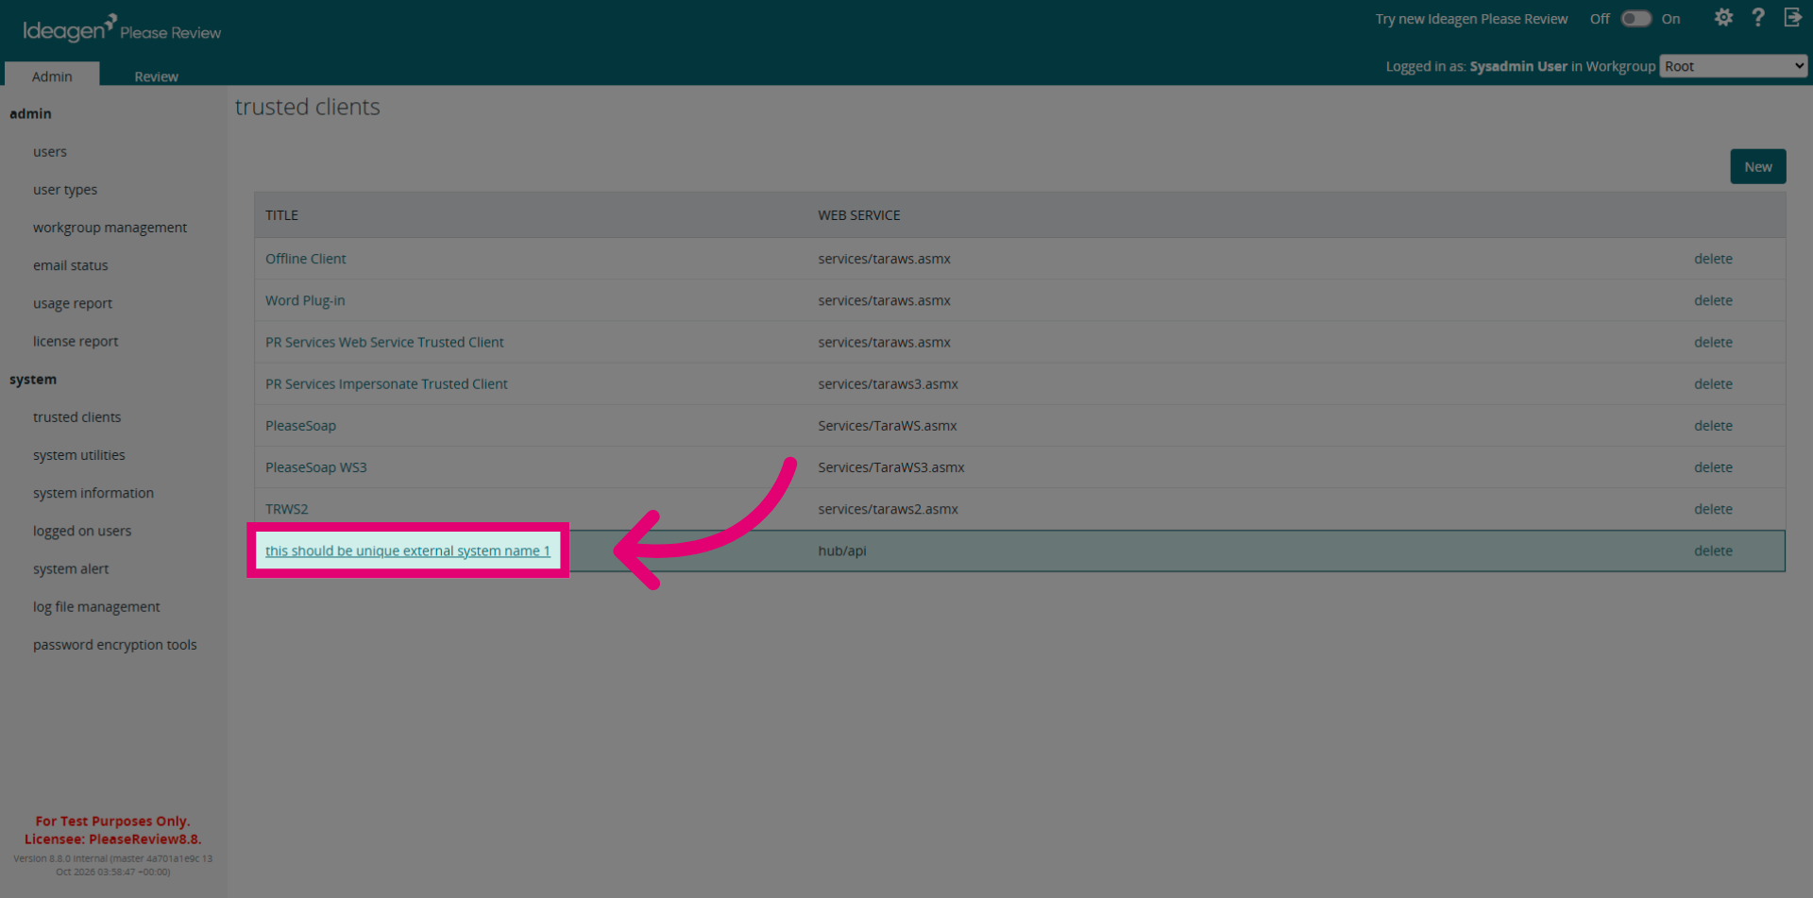Open the Word Plug-in entry
1813x898 pixels.
[305, 300]
